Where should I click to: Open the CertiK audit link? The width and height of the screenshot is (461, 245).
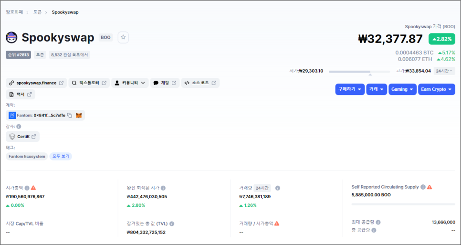click(22, 137)
